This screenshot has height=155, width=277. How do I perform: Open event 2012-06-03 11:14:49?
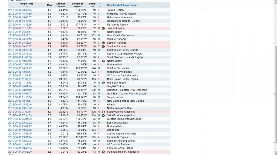20,83
